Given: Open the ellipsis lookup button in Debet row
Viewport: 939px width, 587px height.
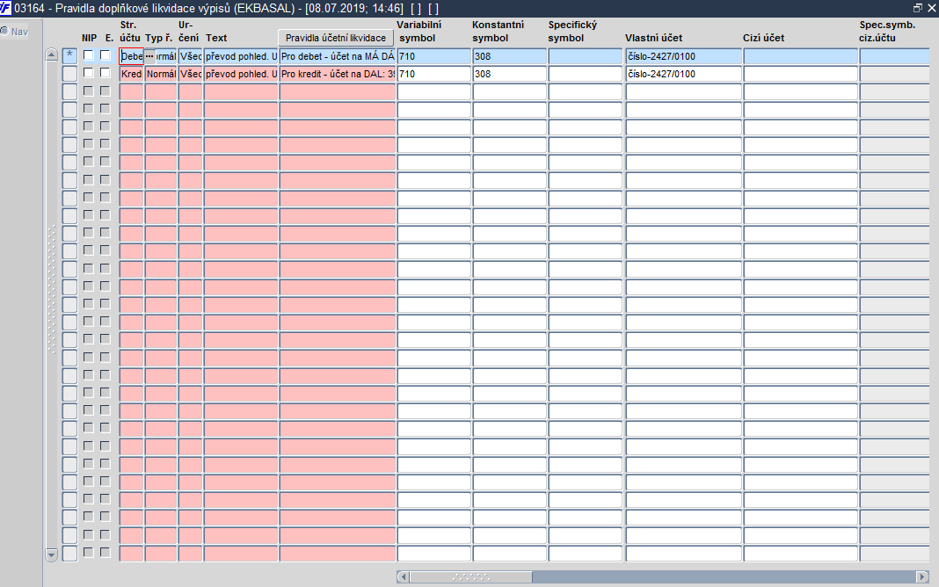Looking at the screenshot, I should (149, 56).
